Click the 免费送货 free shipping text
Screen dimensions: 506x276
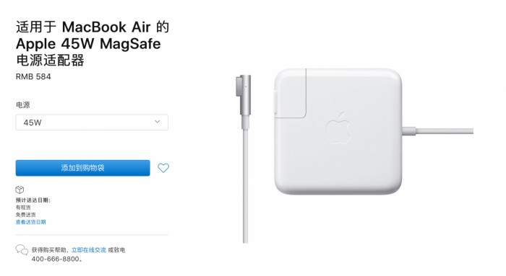point(26,215)
